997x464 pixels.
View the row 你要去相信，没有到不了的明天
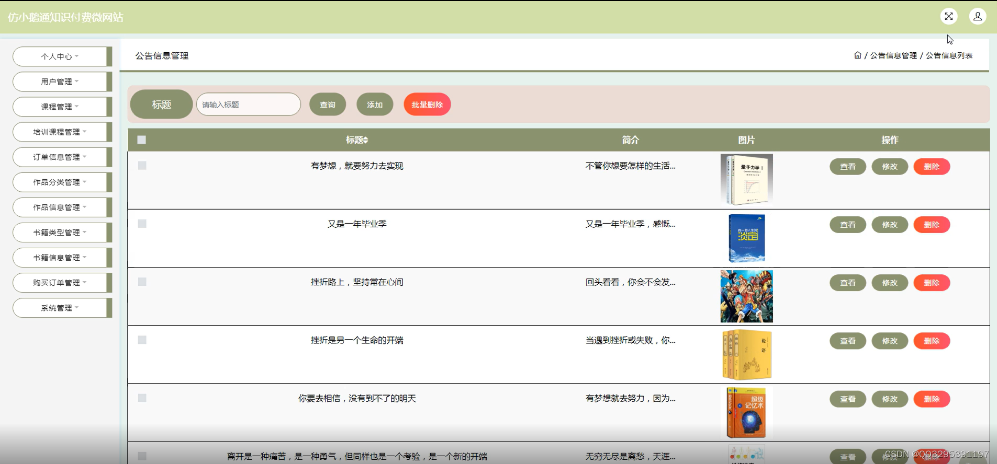click(x=848, y=399)
